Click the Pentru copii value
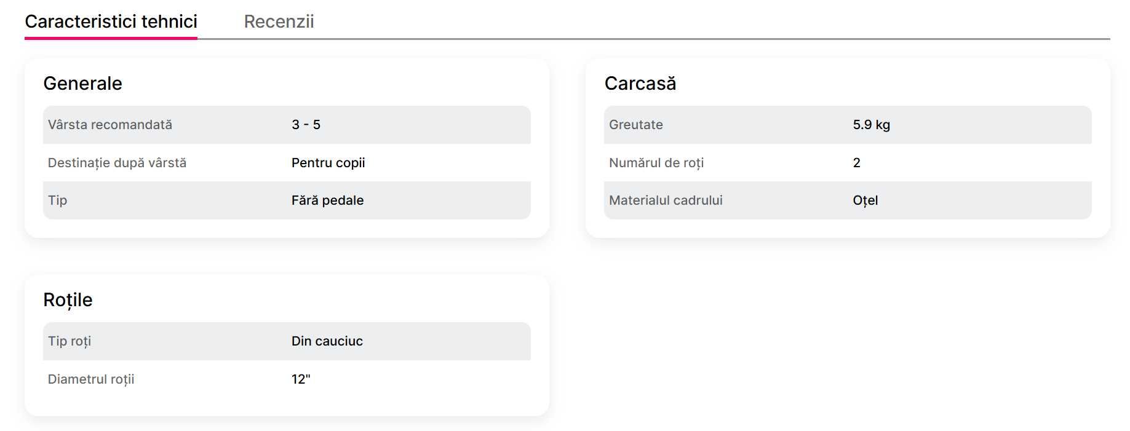 328,163
